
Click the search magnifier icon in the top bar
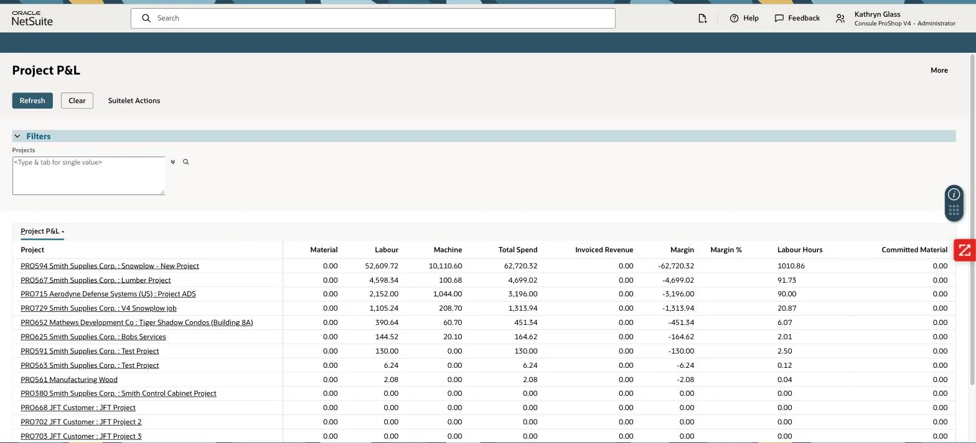pyautogui.click(x=146, y=18)
